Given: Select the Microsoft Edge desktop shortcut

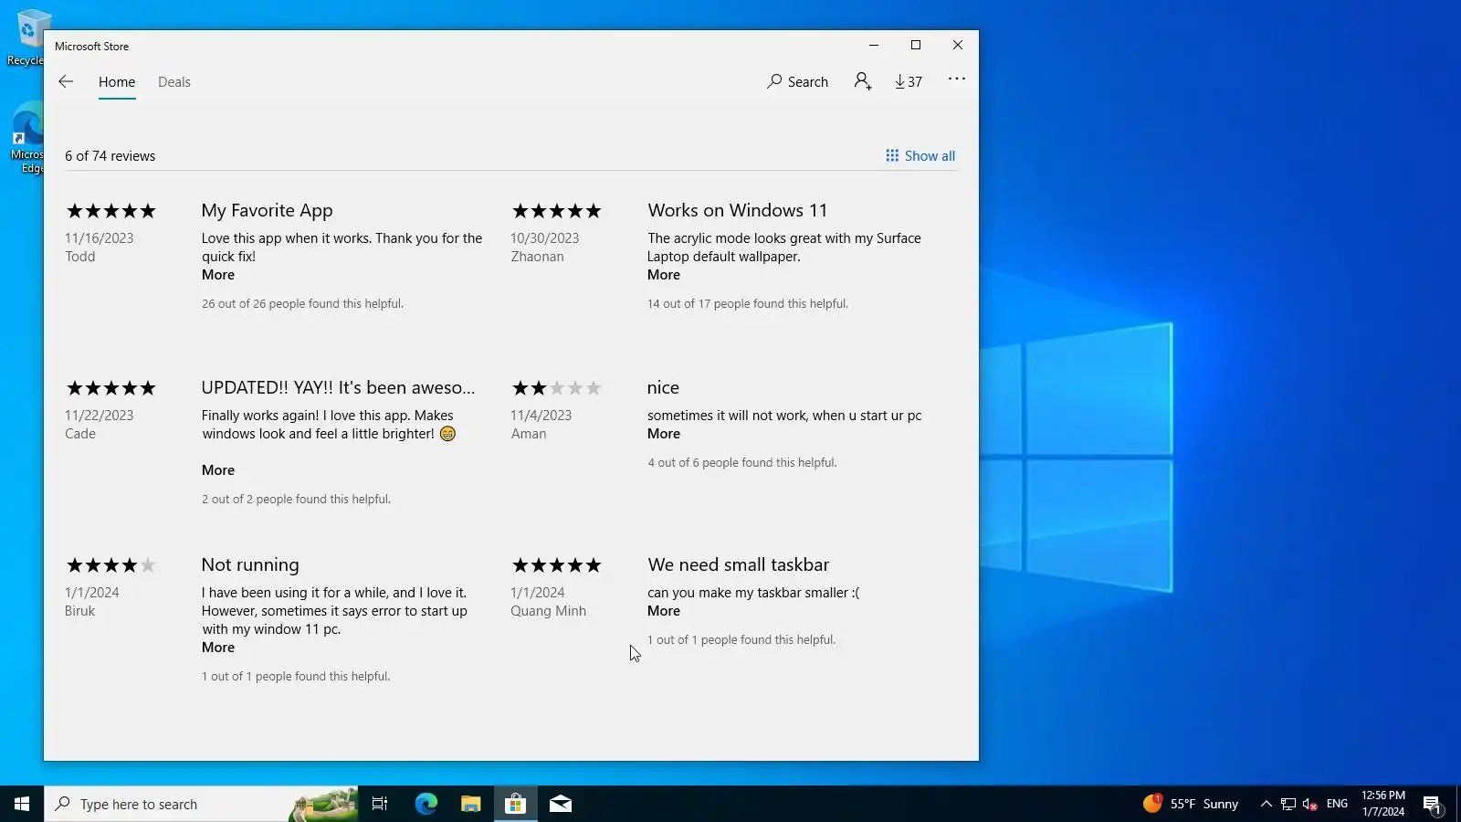Looking at the screenshot, I should (x=27, y=137).
